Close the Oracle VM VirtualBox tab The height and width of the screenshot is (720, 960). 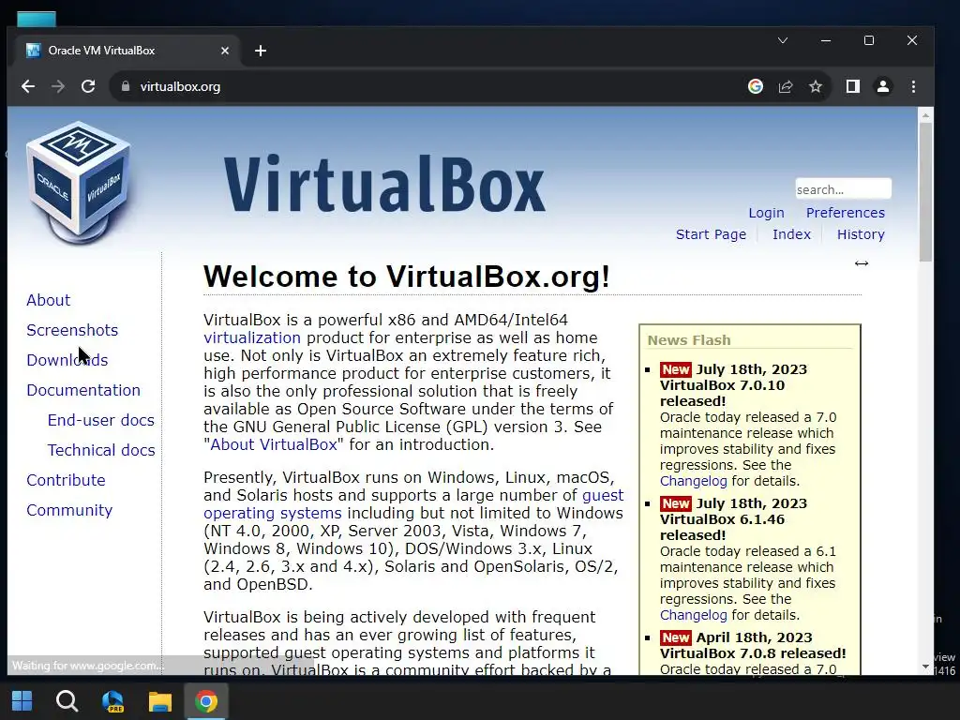point(225,51)
